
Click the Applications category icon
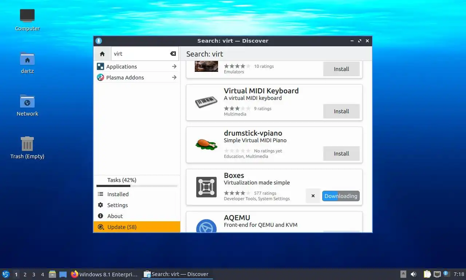[100, 66]
